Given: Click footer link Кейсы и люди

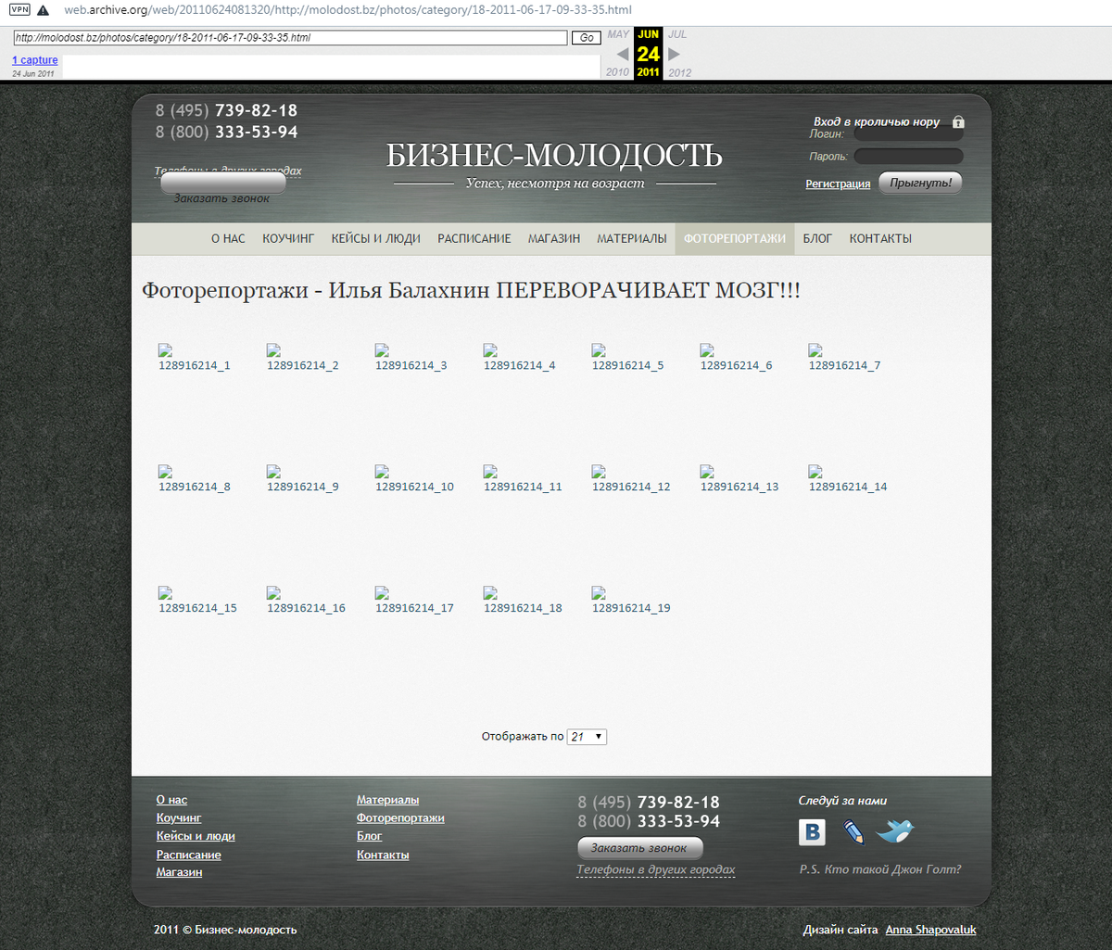Looking at the screenshot, I should (x=196, y=836).
